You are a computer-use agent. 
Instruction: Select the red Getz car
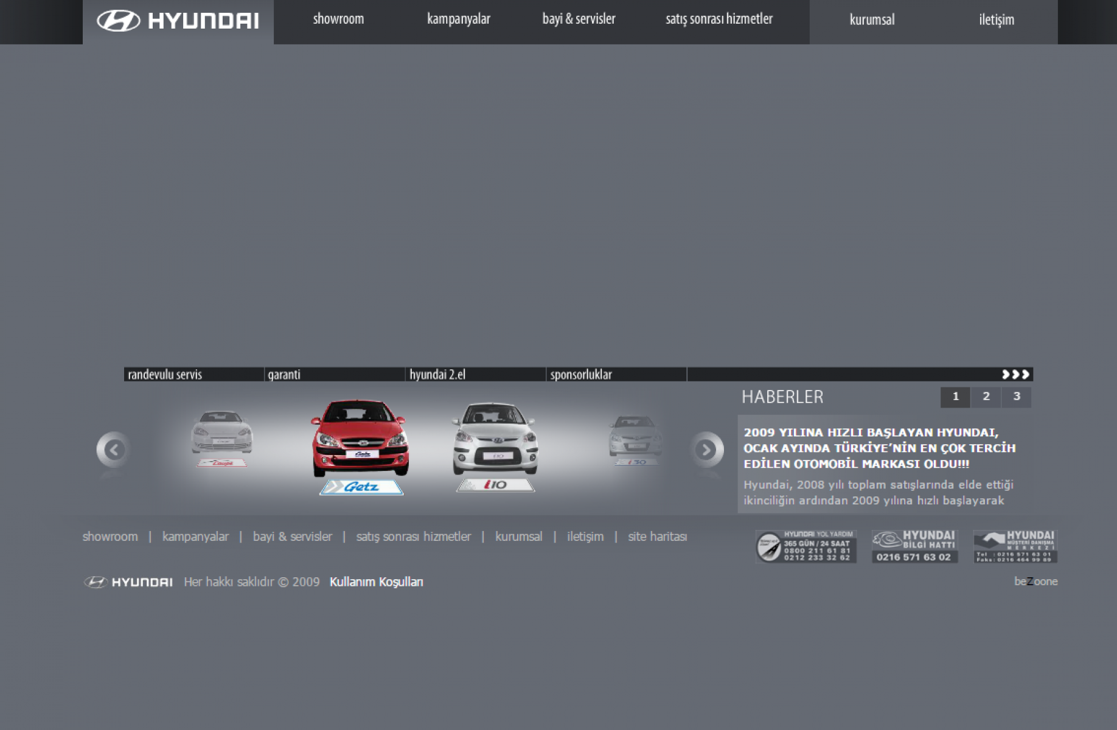tap(360, 440)
